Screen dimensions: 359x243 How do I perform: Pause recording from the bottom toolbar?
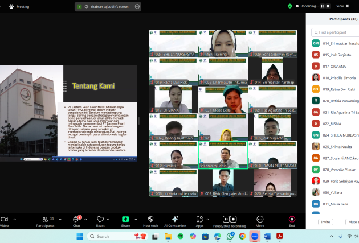point(226,219)
